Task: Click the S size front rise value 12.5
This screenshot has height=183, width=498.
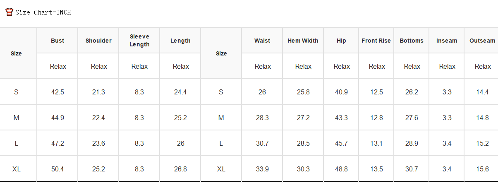Action: coord(376,92)
